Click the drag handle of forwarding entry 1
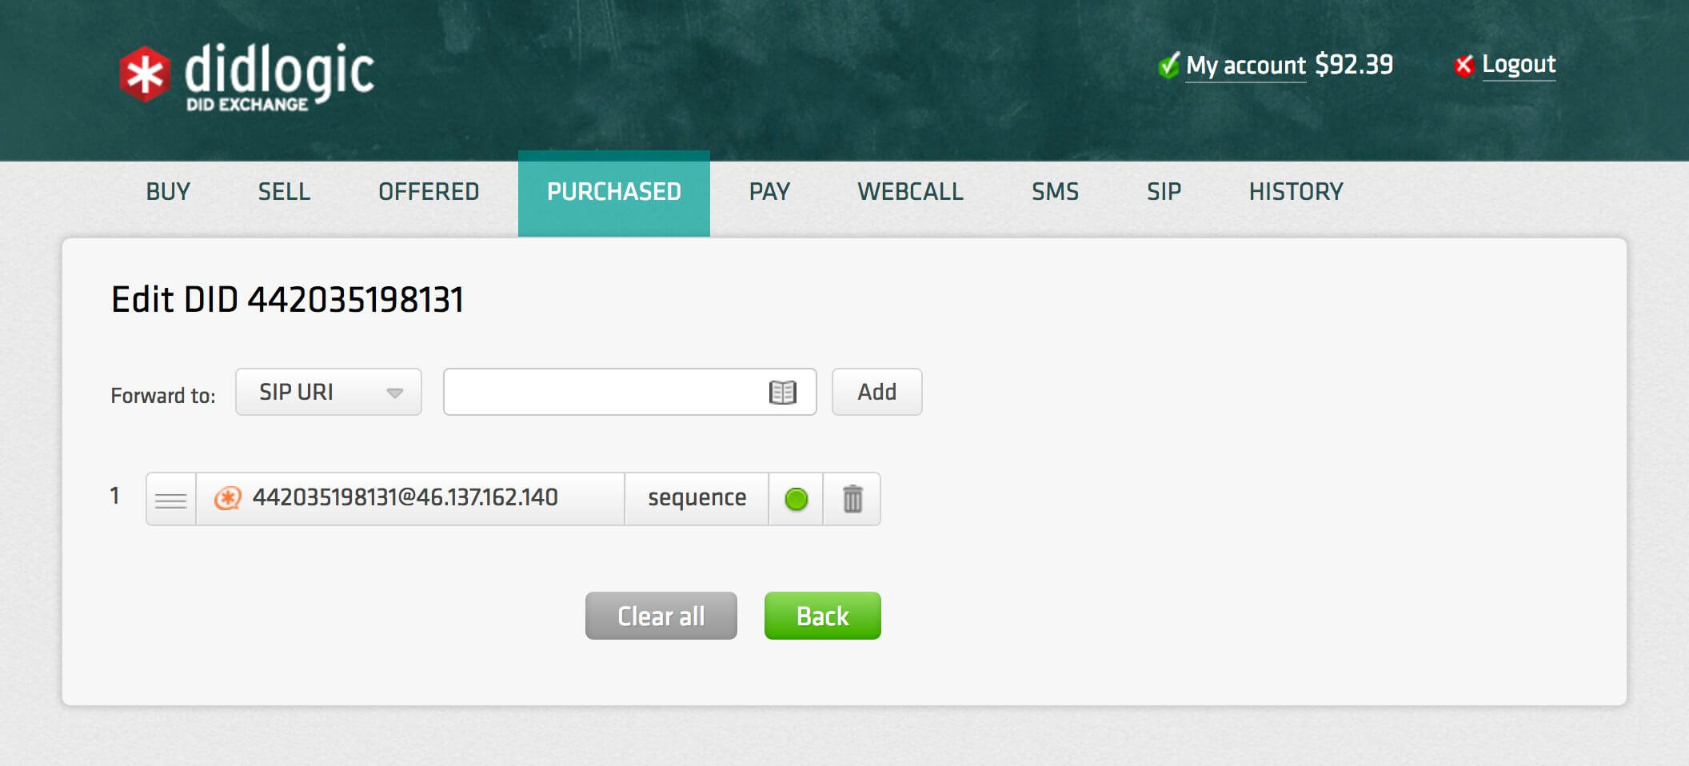Image resolution: width=1689 pixels, height=766 pixels. [170, 498]
